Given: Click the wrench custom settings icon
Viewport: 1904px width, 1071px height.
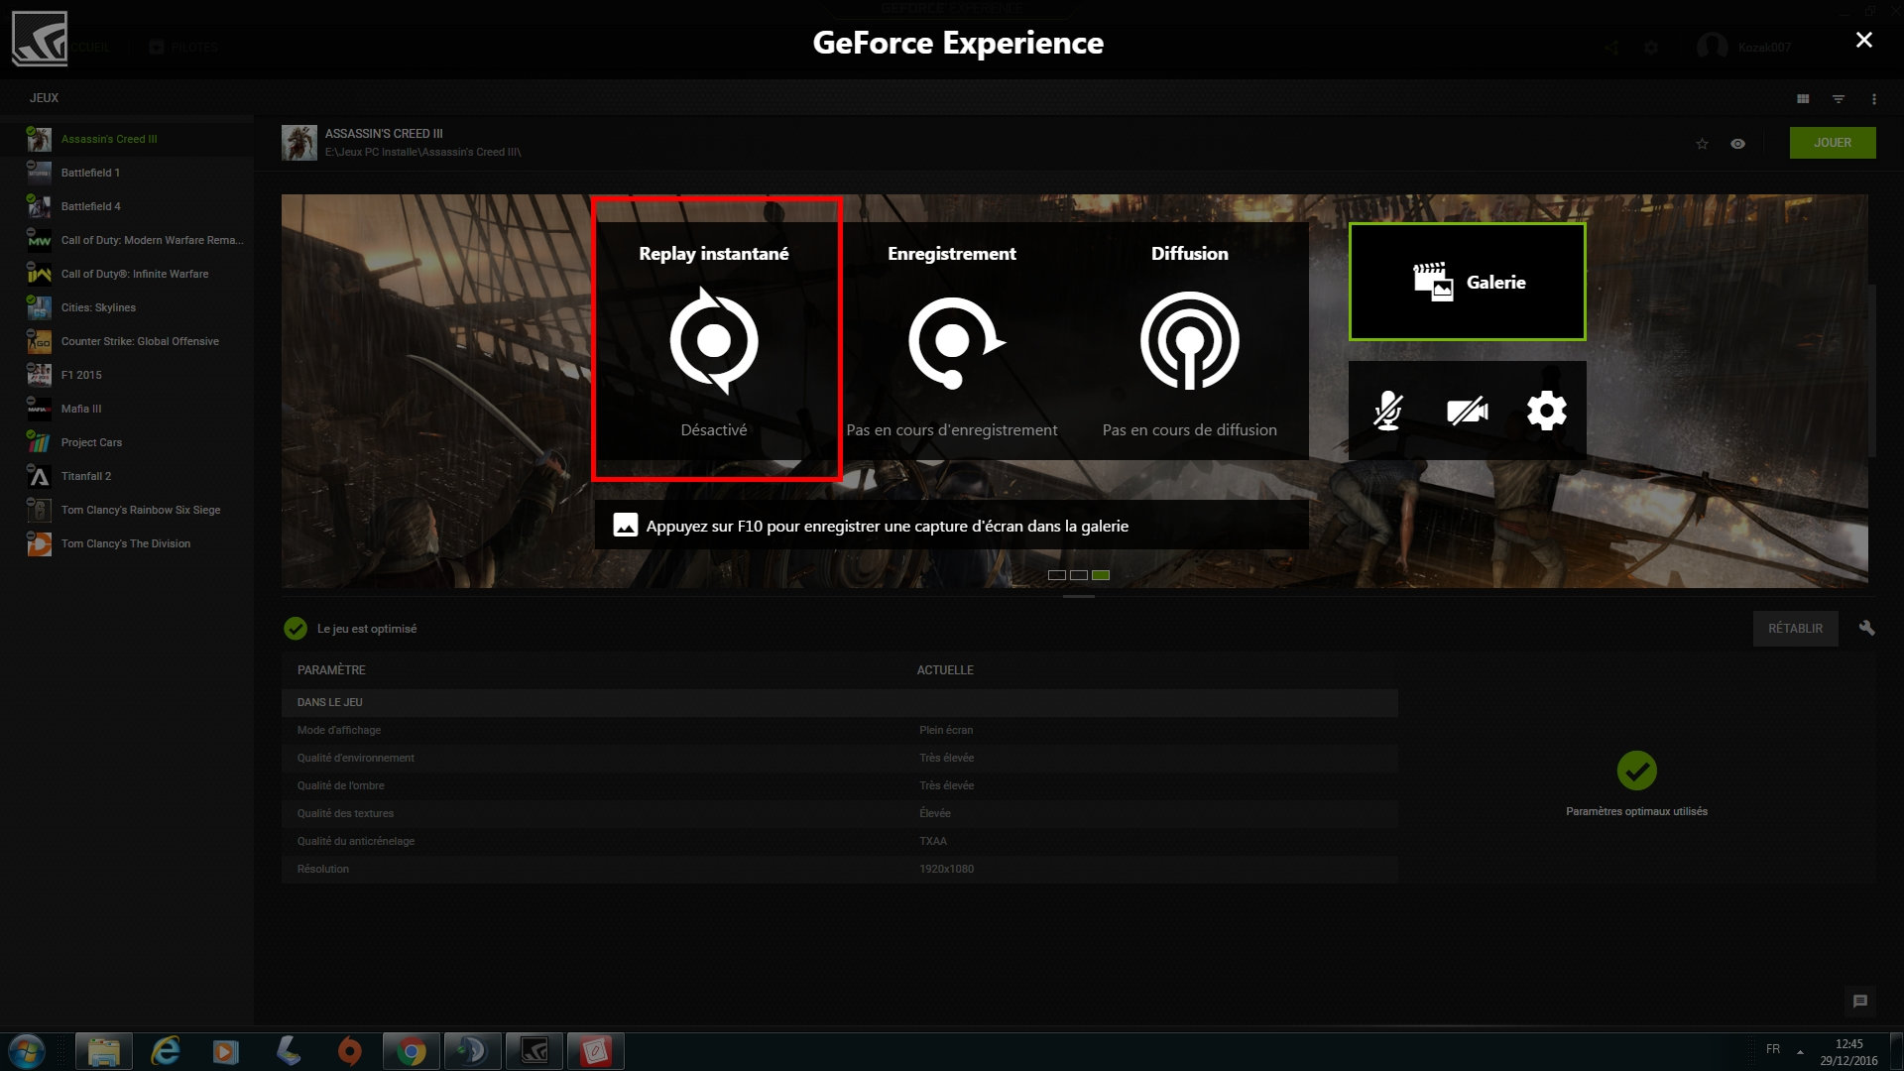Looking at the screenshot, I should coord(1866,628).
